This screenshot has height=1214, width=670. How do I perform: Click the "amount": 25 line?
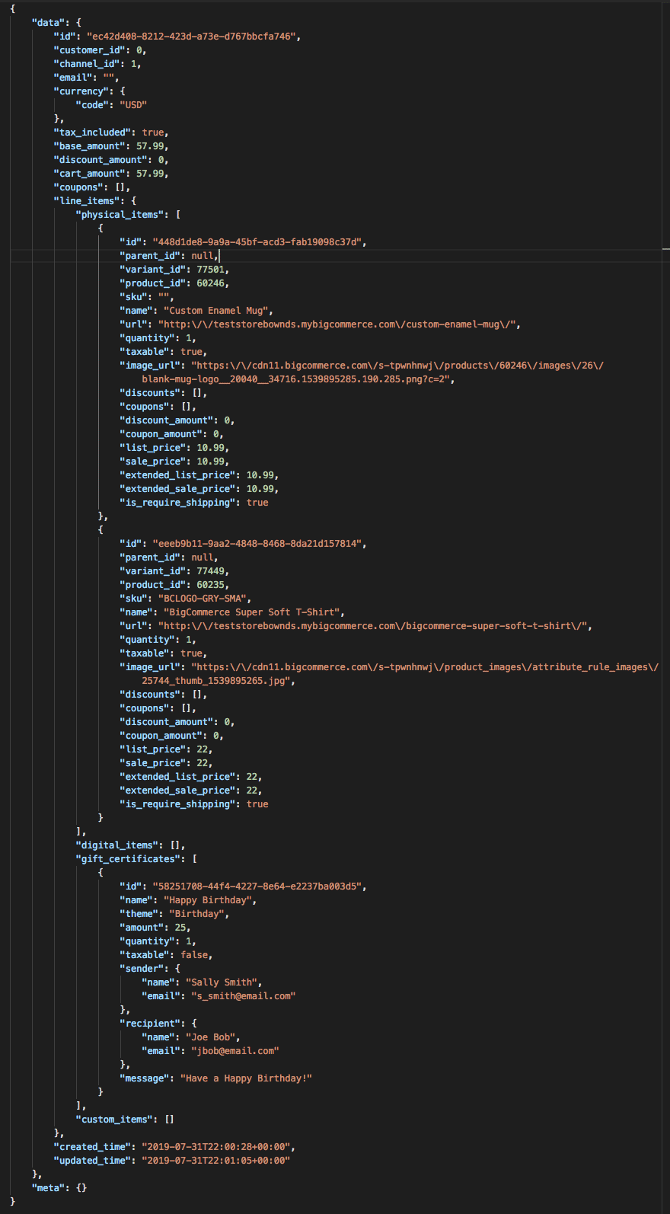(x=155, y=928)
